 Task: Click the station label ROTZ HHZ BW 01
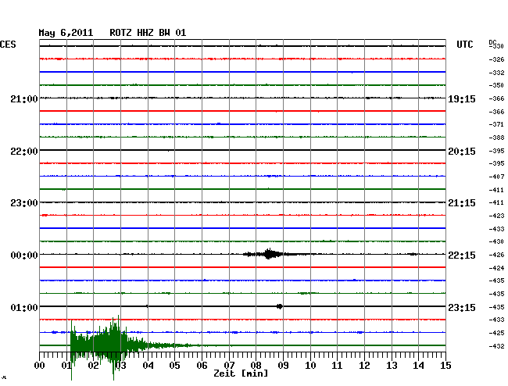(x=148, y=33)
